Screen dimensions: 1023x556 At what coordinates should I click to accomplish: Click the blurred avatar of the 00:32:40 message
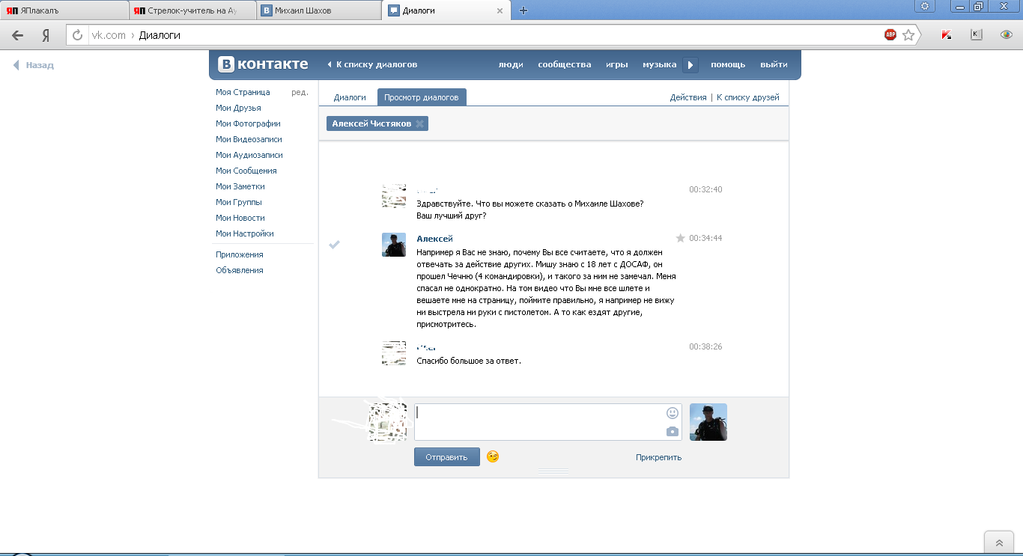(394, 196)
